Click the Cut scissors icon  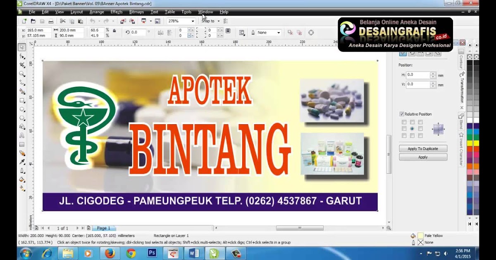coord(62,21)
